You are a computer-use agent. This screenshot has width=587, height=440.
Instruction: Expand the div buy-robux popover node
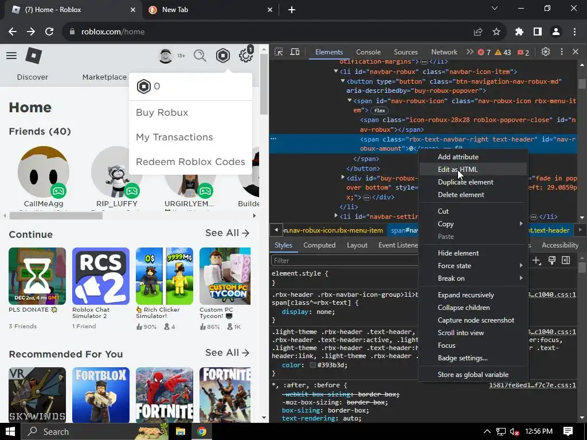pos(343,178)
